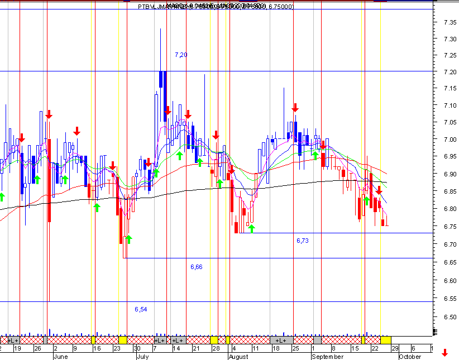Click date label 19 on the time axis
The height and width of the screenshot is (360, 459).
point(17,348)
